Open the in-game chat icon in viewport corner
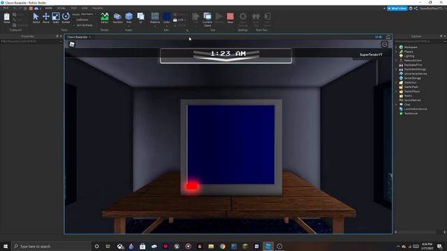 point(384,45)
